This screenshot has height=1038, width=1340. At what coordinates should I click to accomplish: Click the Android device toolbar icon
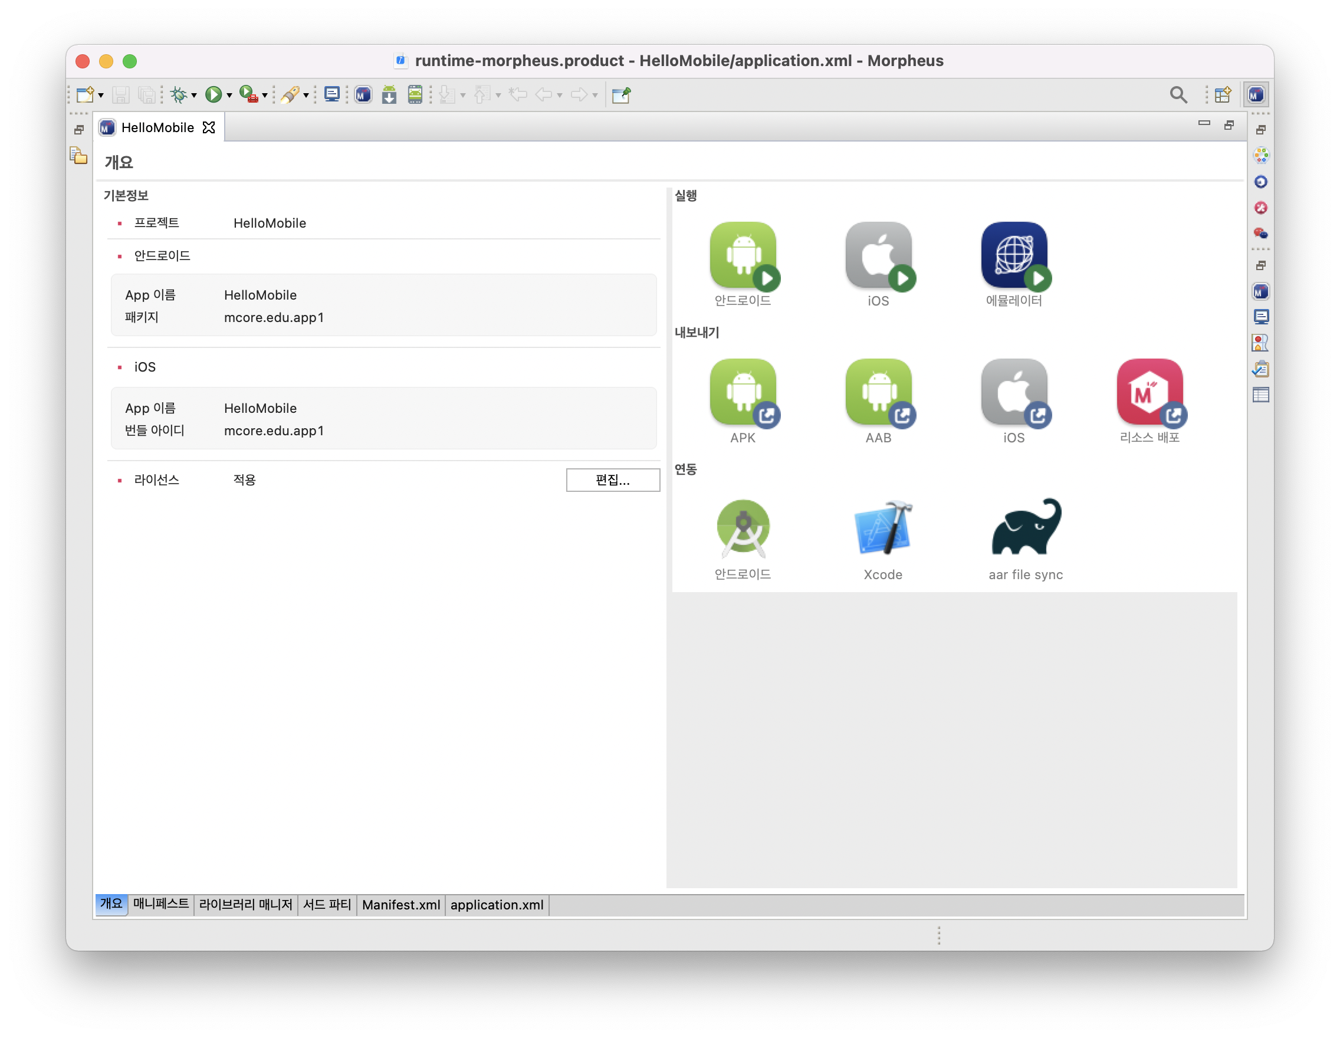coord(415,94)
